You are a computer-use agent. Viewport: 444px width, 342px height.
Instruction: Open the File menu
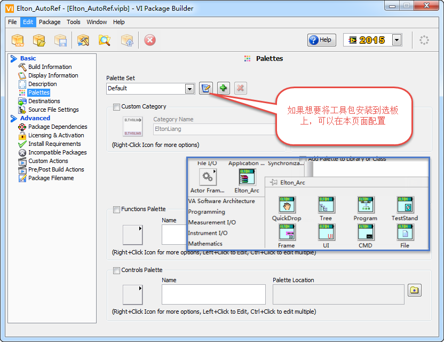pyautogui.click(x=12, y=22)
